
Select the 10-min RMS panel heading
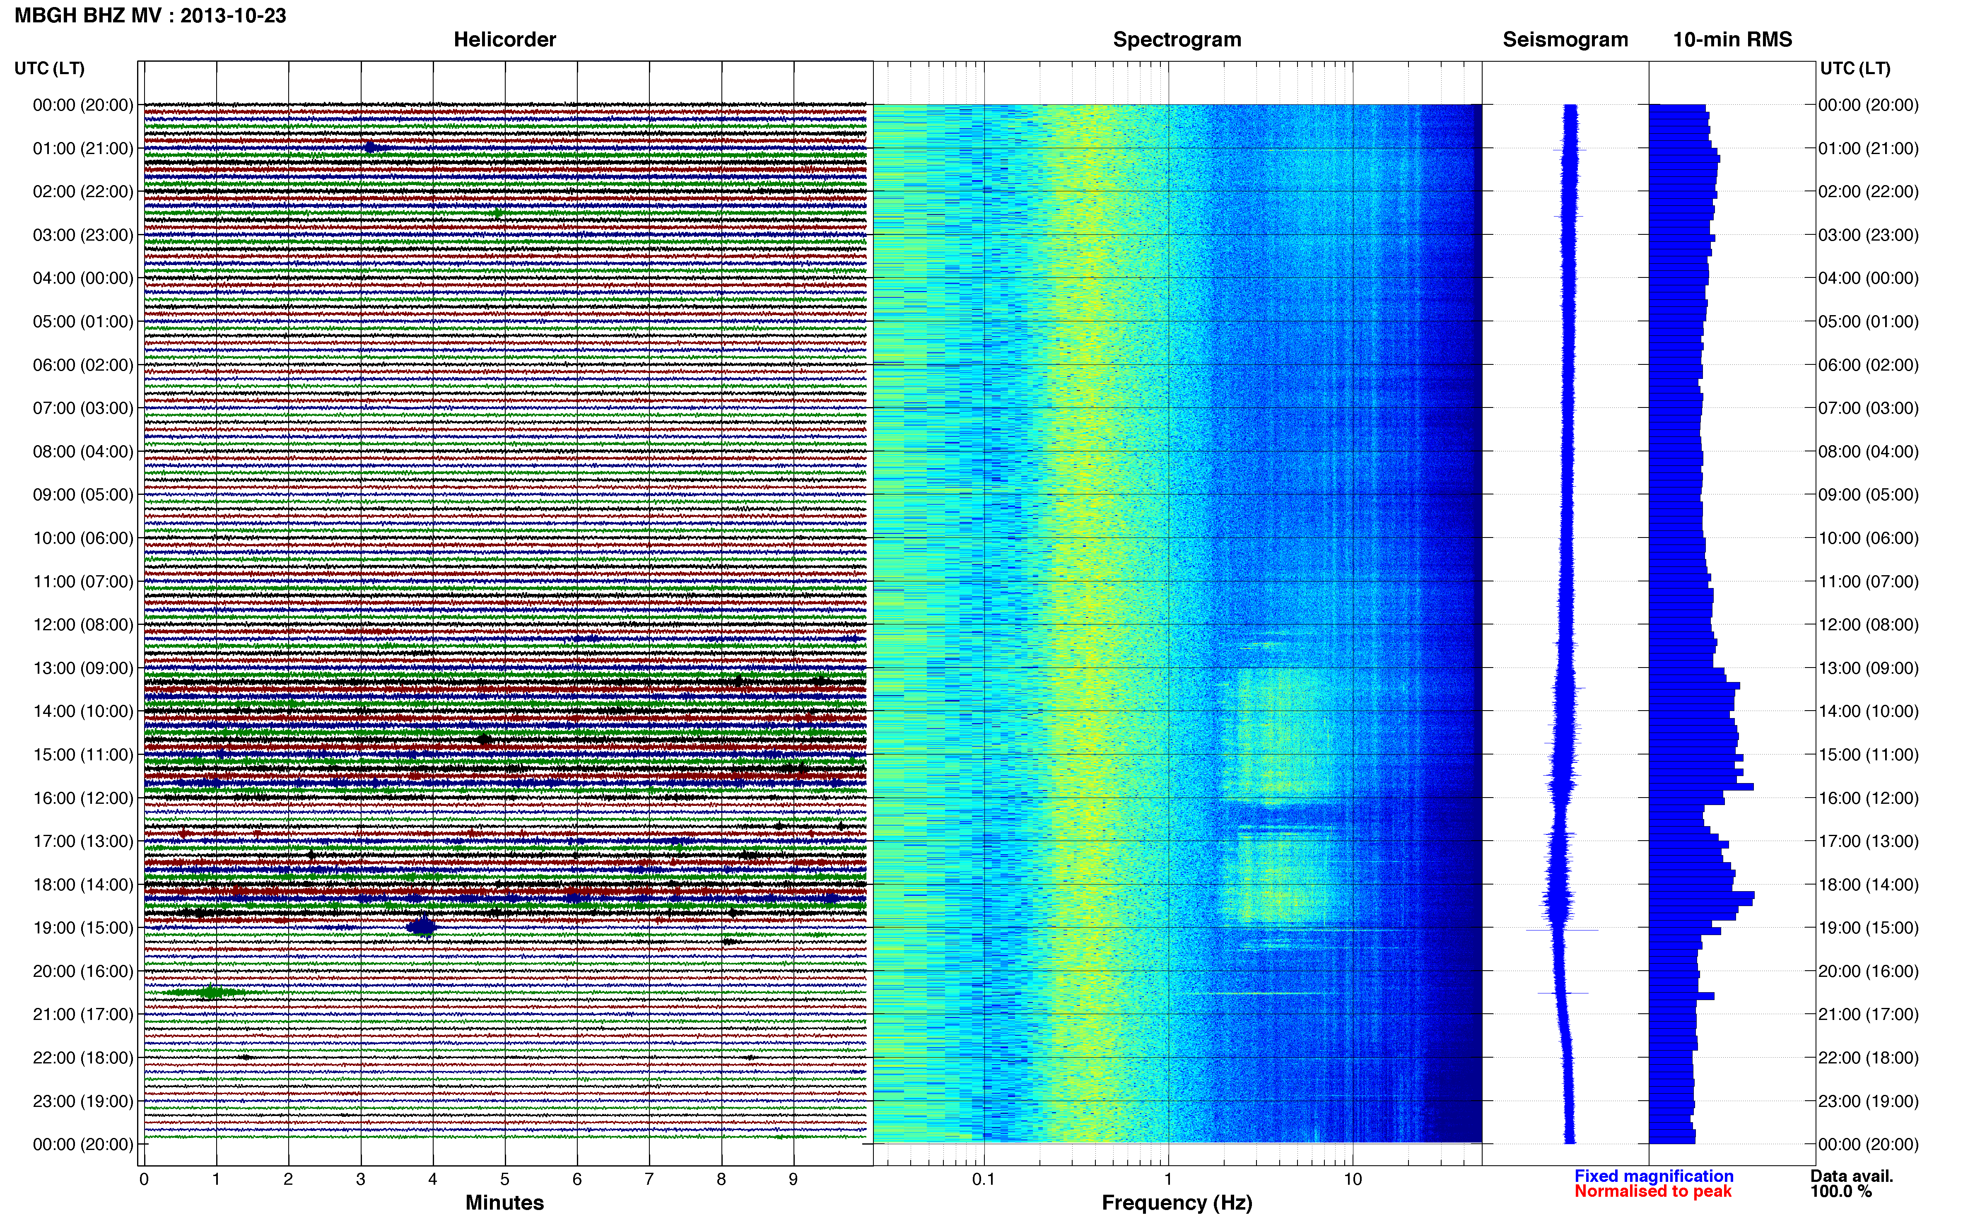pos(1733,40)
